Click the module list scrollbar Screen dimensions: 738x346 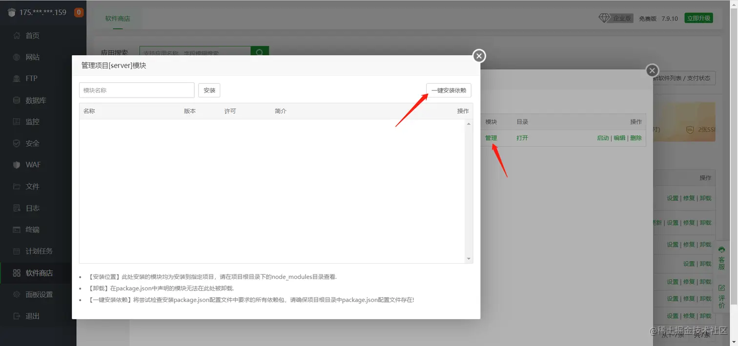468,190
